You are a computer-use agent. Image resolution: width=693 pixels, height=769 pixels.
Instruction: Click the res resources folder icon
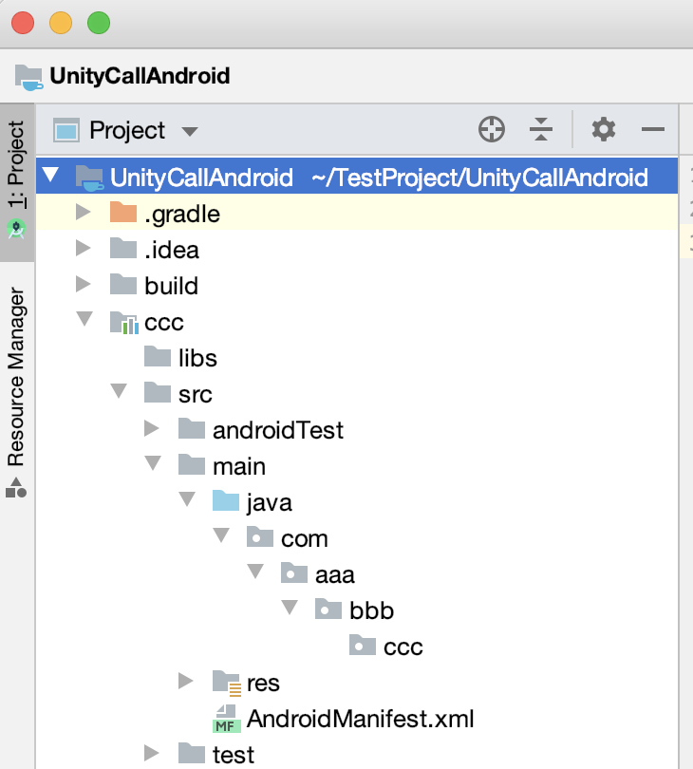[227, 684]
